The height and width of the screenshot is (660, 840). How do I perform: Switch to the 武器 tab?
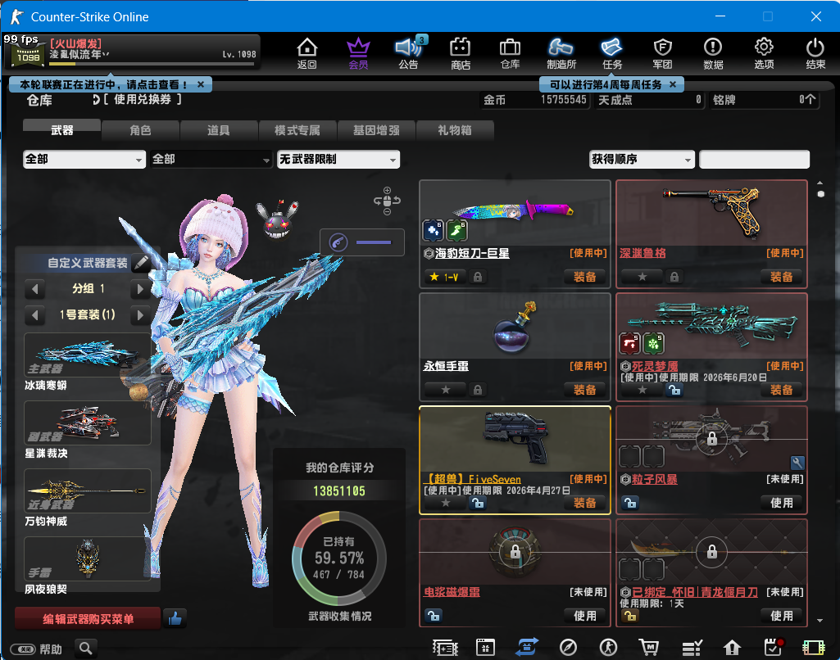point(61,130)
